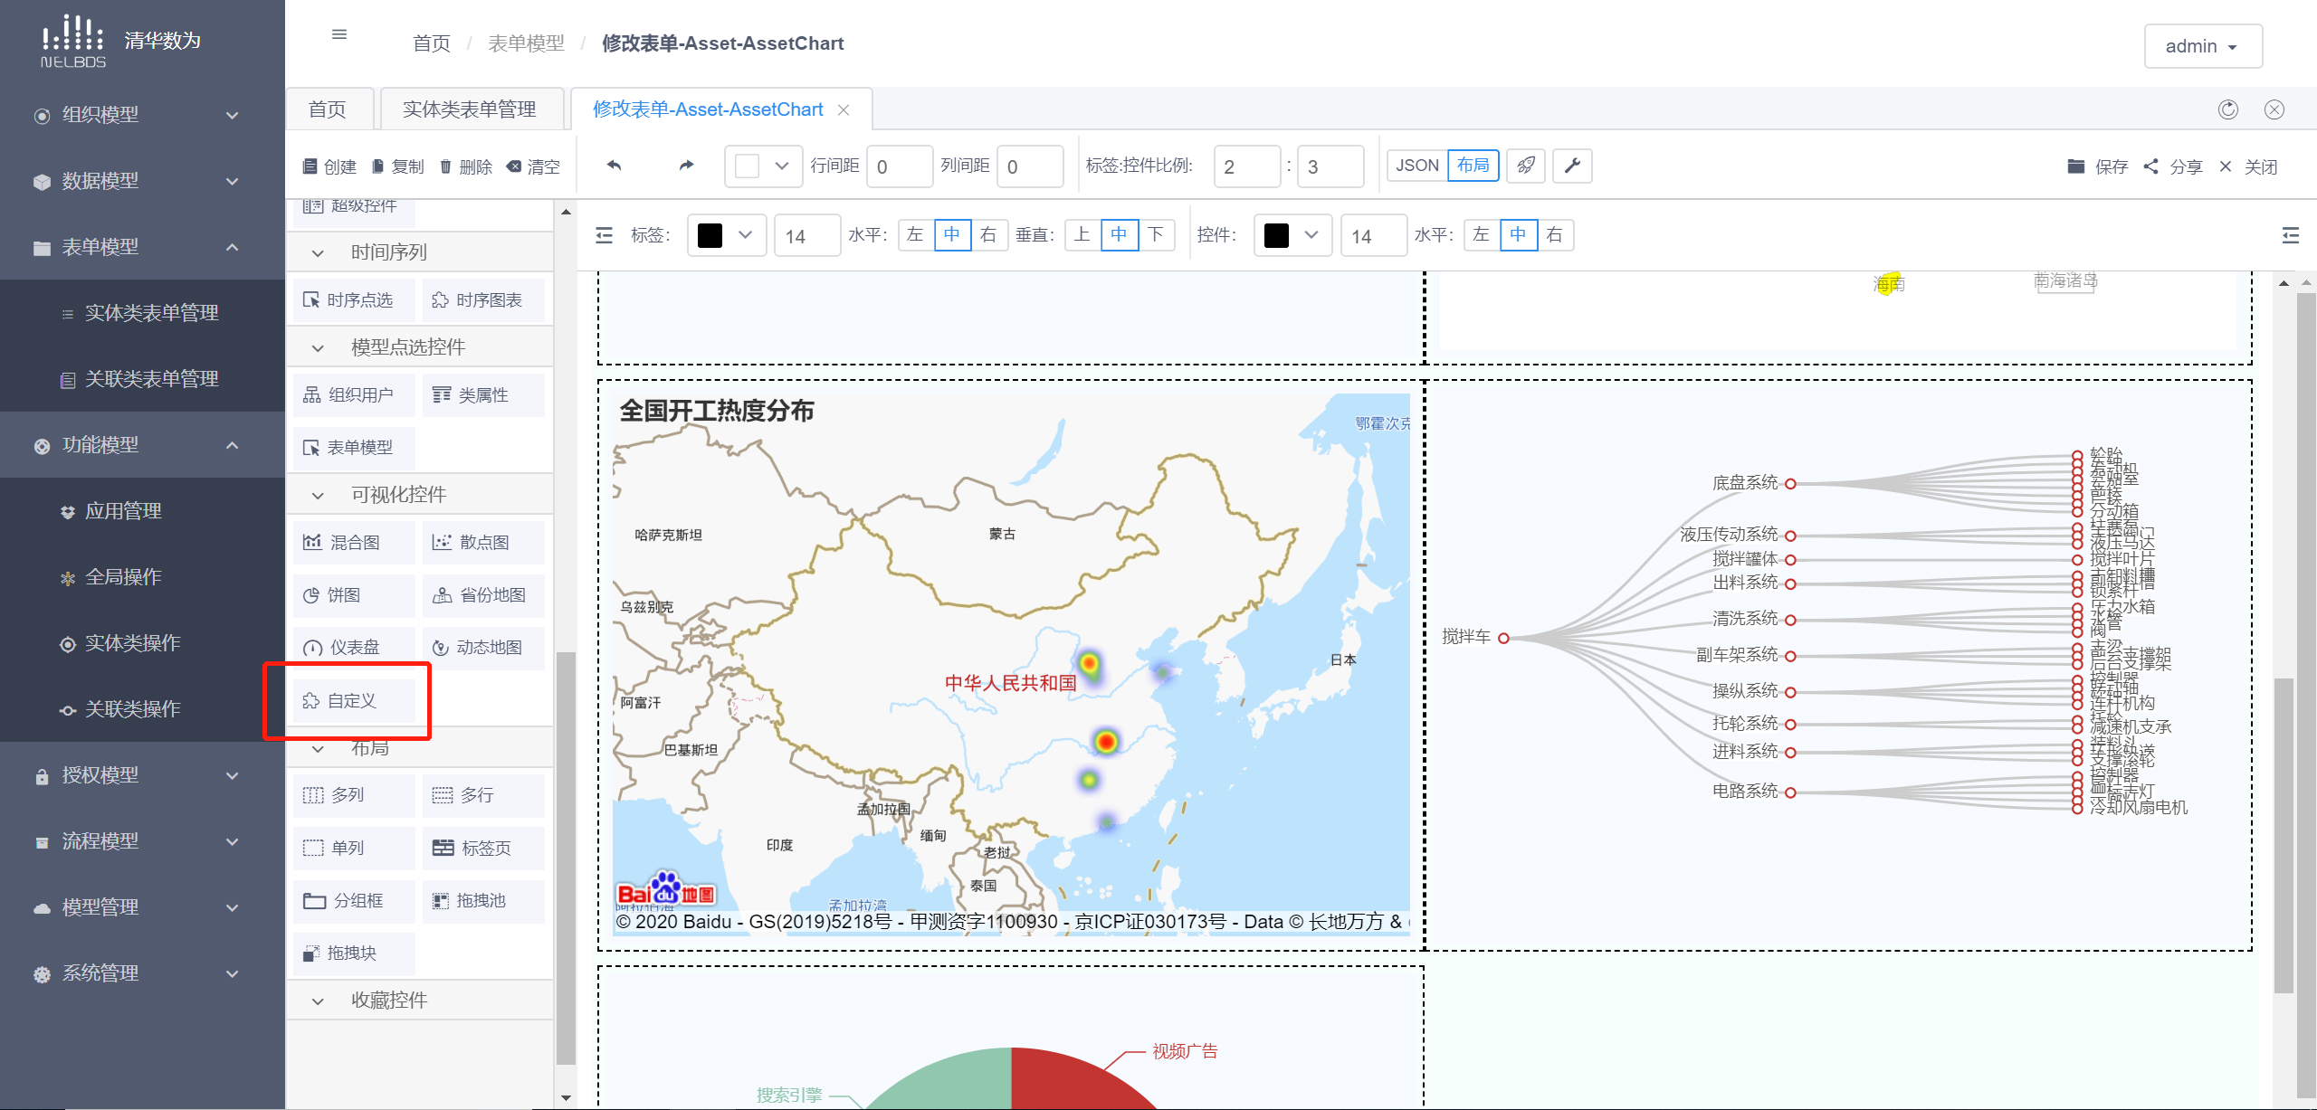This screenshot has height=1110, width=2317.
Task: Select the 时序图表 widget
Action: pyautogui.click(x=483, y=299)
